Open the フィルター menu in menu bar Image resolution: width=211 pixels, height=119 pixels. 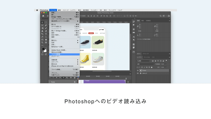coord(94,10)
